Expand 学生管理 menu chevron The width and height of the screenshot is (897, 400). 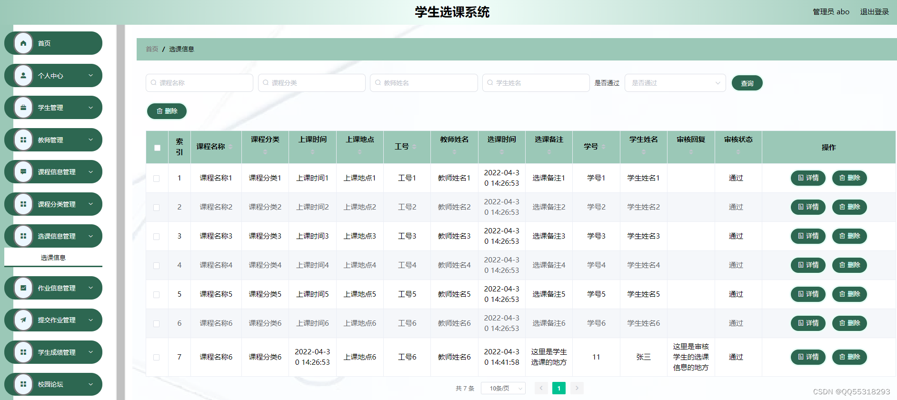point(91,108)
